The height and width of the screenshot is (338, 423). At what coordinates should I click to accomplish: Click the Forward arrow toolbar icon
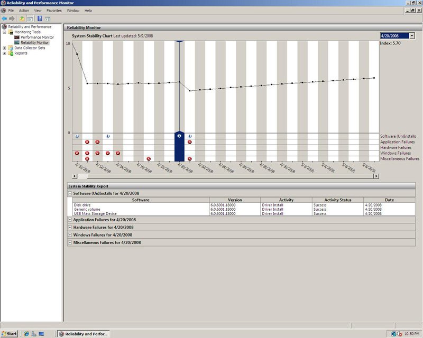tap(12, 18)
